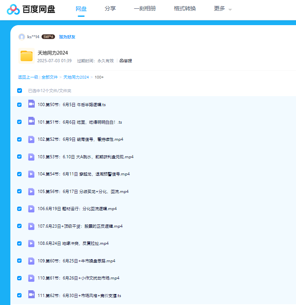The height and width of the screenshot is (305, 296).
Task: Click the play icon for 106.6月19日 file
Action: coord(31,209)
